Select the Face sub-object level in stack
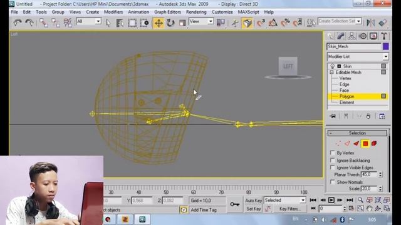The height and width of the screenshot is (225, 401). tap(344, 90)
